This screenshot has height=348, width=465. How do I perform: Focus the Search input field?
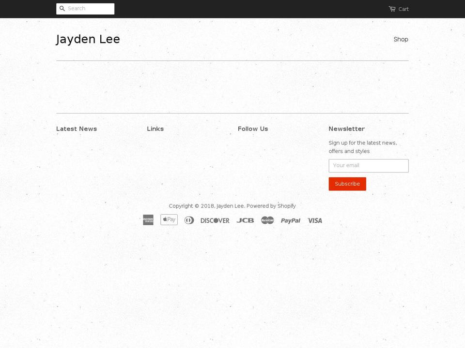click(85, 9)
